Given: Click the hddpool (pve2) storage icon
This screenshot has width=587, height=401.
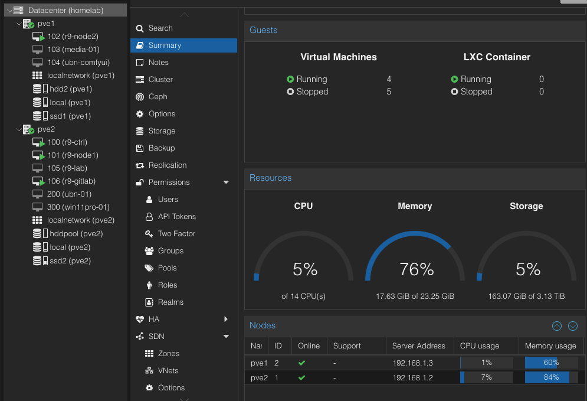Looking at the screenshot, I should click(38, 234).
